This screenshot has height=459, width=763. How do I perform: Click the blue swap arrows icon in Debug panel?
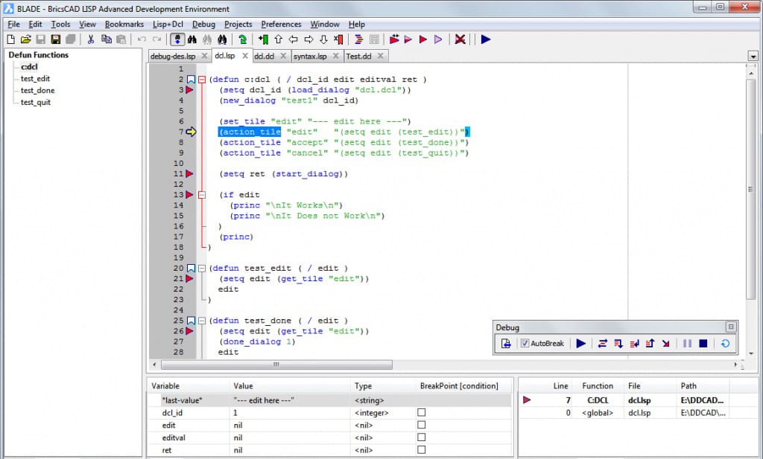pos(602,344)
